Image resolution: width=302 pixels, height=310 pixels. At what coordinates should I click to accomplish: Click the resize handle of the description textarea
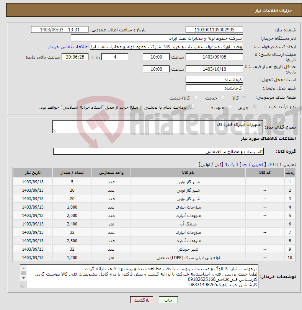[55, 131]
